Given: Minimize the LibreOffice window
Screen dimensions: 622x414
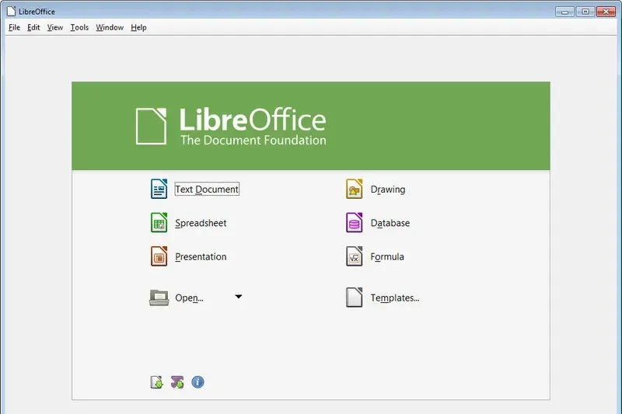Looking at the screenshot, I should tap(565, 12).
